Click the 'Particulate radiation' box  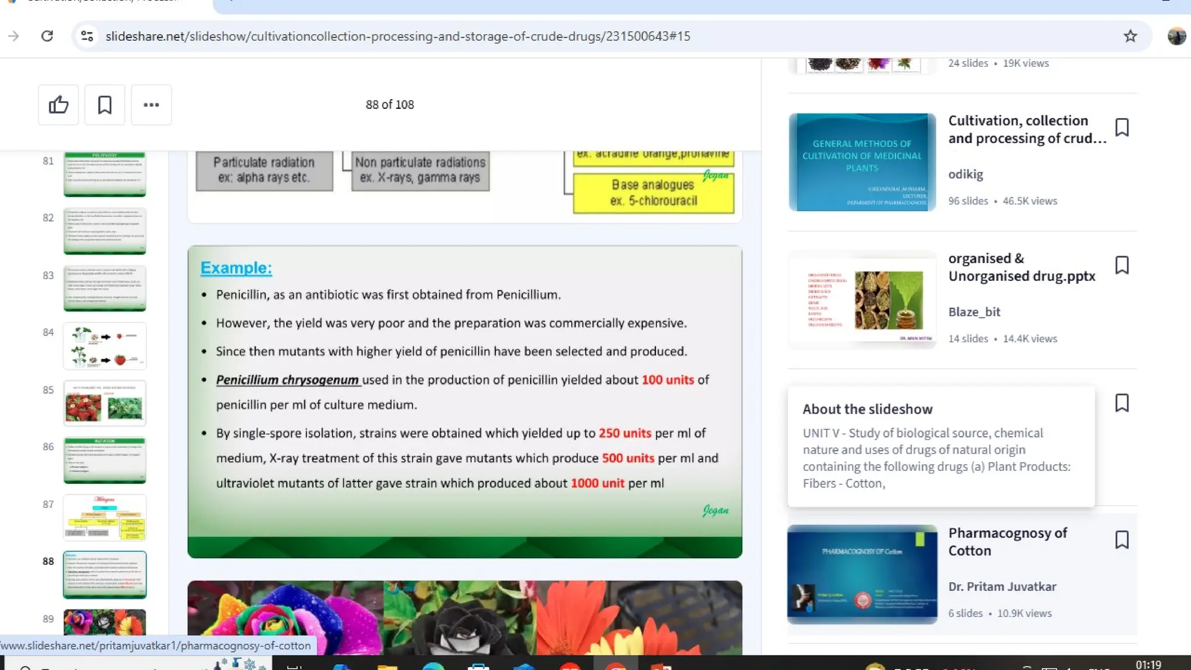tap(264, 170)
